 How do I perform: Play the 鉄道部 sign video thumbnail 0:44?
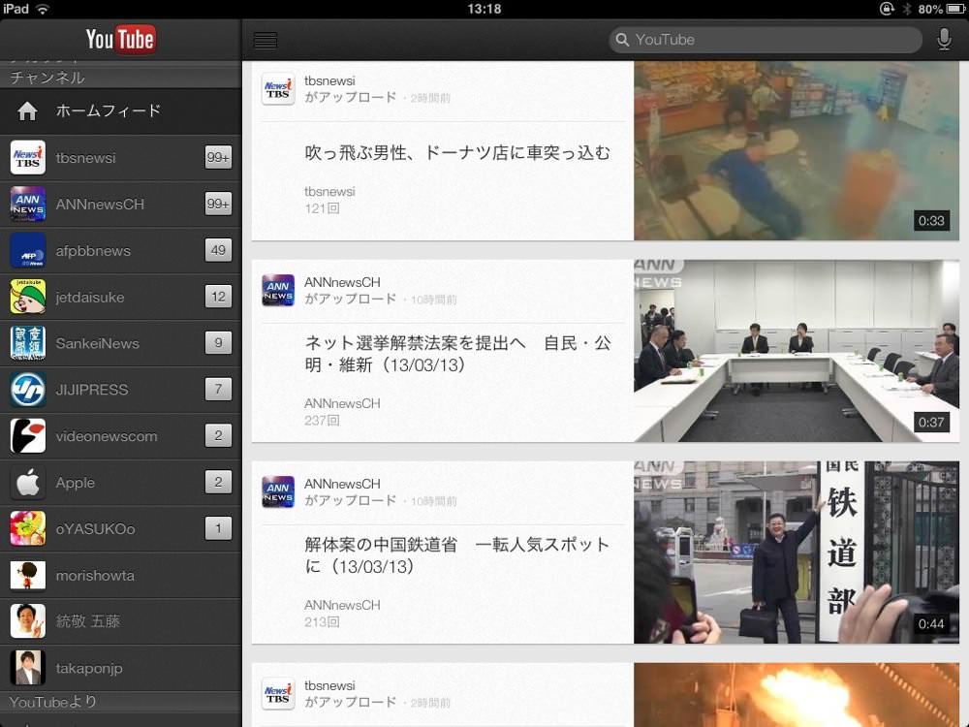[x=797, y=553]
